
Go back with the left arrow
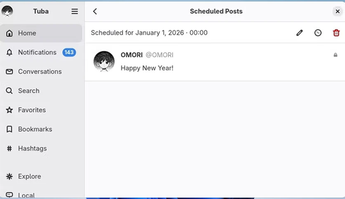coord(95,12)
